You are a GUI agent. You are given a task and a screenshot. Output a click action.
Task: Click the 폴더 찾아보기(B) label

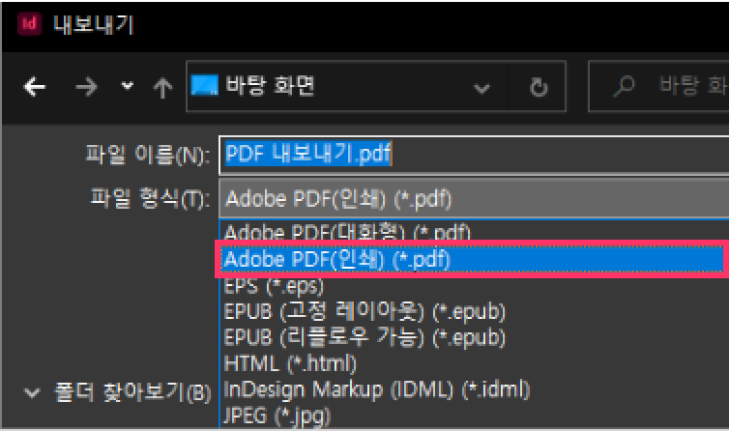[x=133, y=393]
